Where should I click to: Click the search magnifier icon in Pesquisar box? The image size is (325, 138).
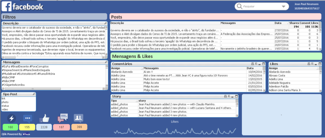pyautogui.click(x=239, y=6)
